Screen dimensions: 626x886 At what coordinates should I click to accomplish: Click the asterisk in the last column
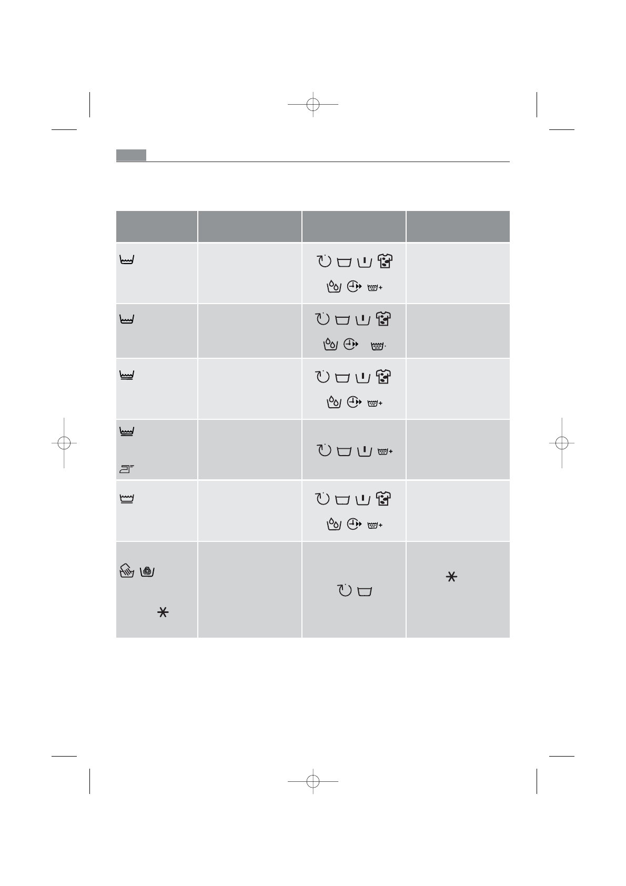pyautogui.click(x=451, y=578)
